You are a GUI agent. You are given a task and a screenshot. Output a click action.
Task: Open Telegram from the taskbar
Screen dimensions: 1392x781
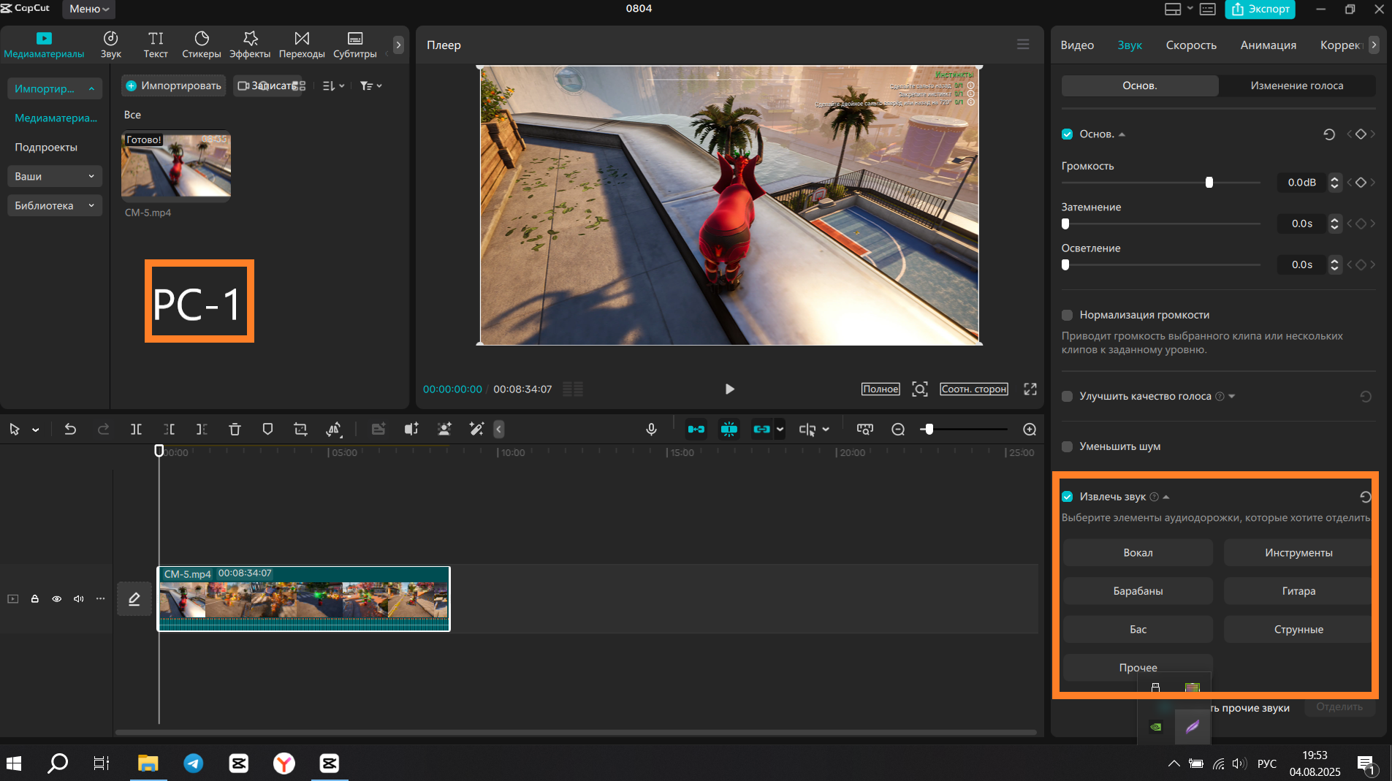pyautogui.click(x=194, y=763)
